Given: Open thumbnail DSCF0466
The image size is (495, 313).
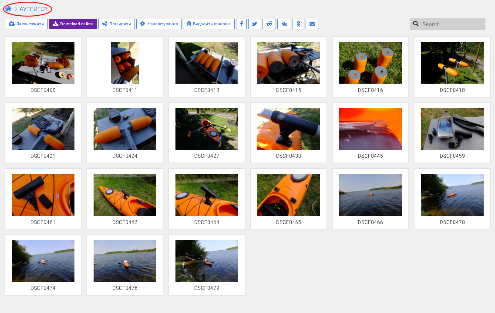Looking at the screenshot, I should click(370, 195).
